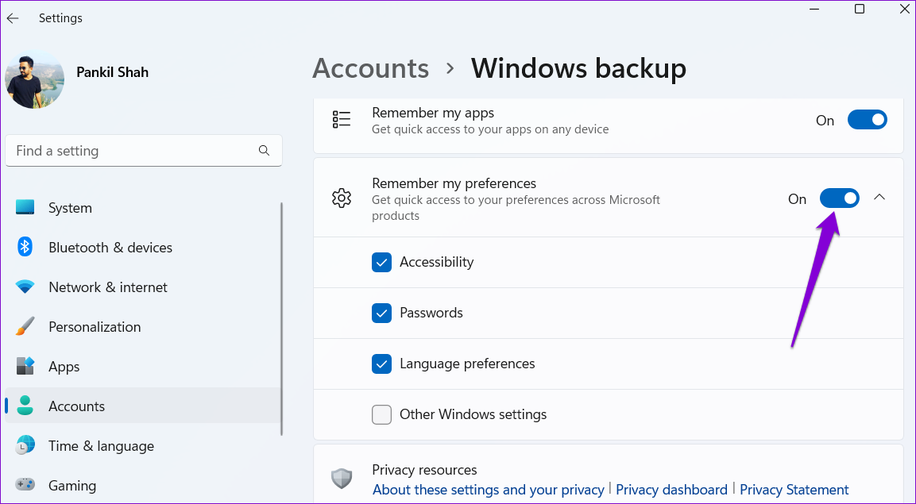Viewport: 916px width, 504px height.
Task: Go to Network & internet settings
Action: (x=107, y=287)
